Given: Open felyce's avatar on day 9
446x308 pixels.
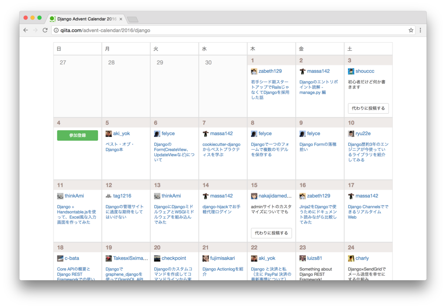Looking at the screenshot, I should coord(302,134).
